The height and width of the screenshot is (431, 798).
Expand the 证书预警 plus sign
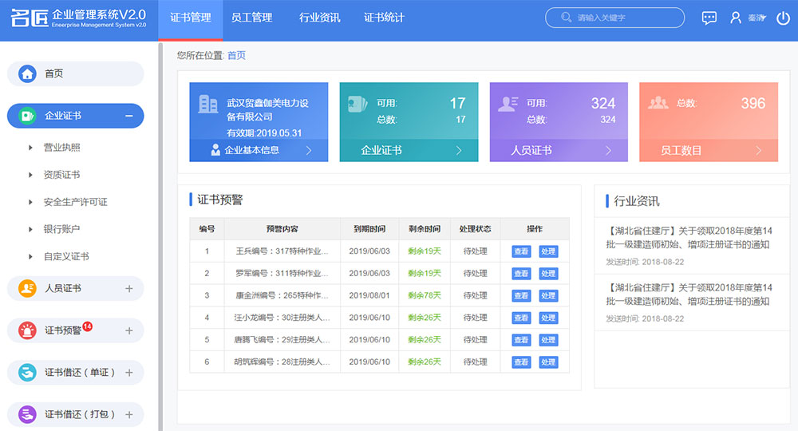point(128,330)
